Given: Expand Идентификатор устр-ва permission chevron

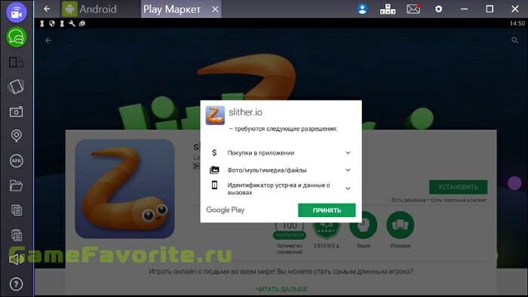Looking at the screenshot, I should pyautogui.click(x=348, y=188).
